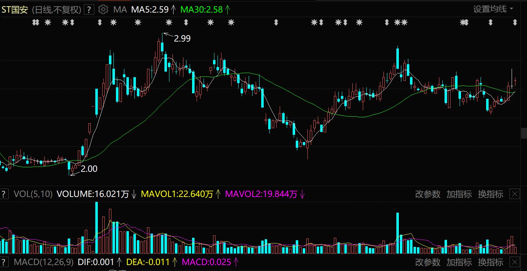Open the VOL indicator help icon
The width and height of the screenshot is (527, 271).
tap(4, 194)
